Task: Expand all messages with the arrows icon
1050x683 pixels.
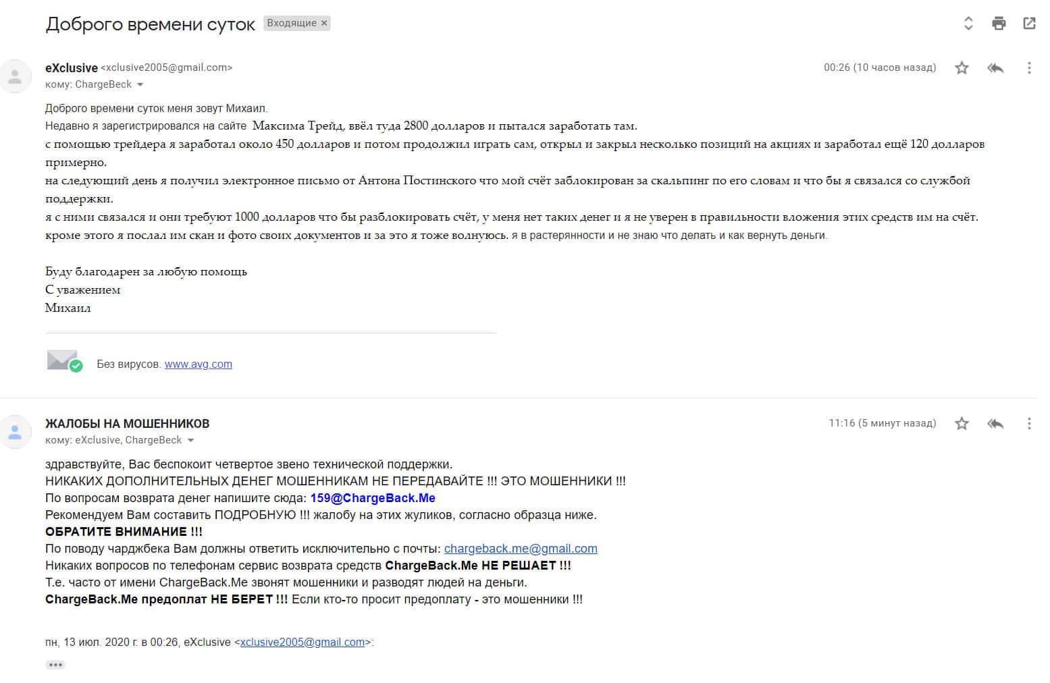Action: (x=968, y=24)
